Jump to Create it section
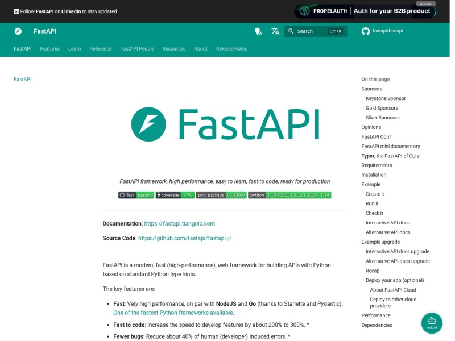Viewport: 455px width, 341px height. click(375, 194)
